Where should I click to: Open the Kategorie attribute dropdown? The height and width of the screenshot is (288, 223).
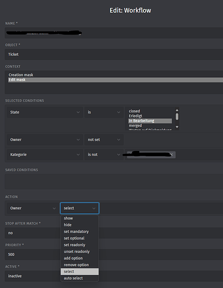(45, 154)
